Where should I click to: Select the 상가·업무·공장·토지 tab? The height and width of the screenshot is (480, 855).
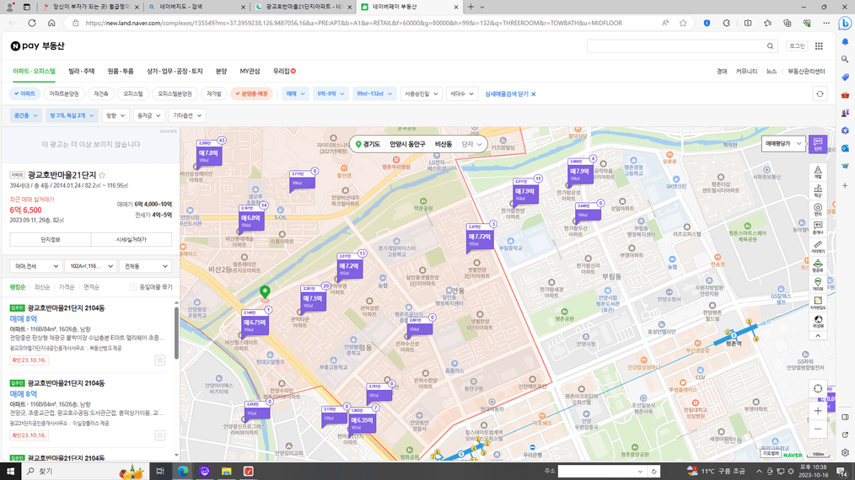[x=175, y=72]
